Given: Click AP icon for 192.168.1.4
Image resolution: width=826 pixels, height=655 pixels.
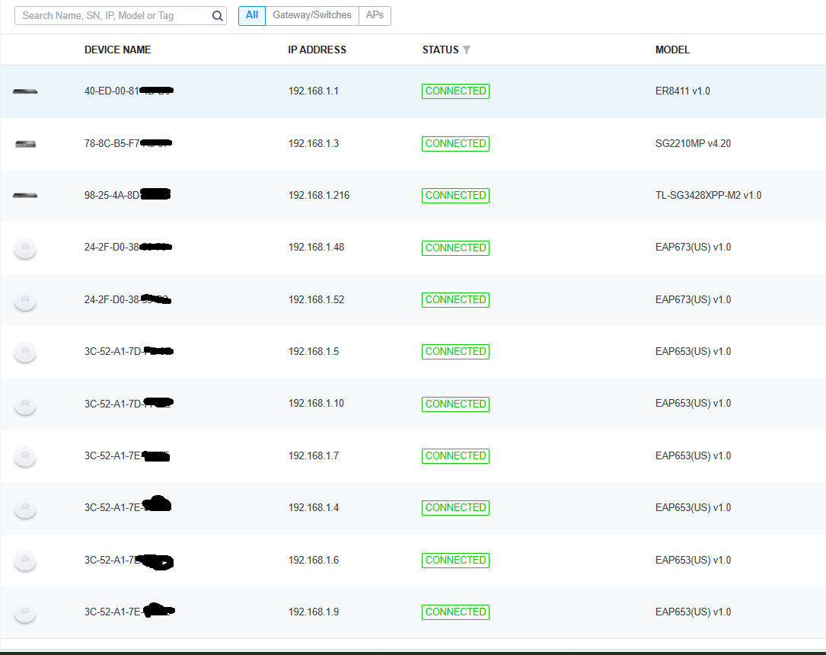Looking at the screenshot, I should point(25,509).
